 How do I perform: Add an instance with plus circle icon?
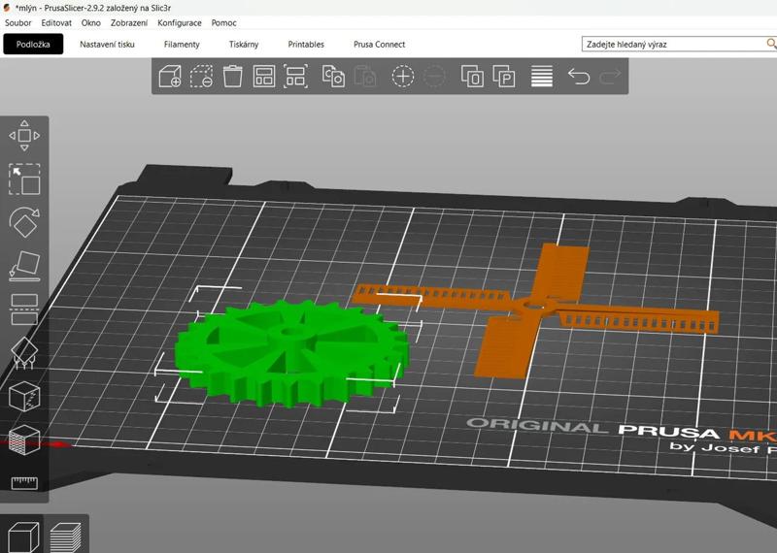tap(403, 77)
